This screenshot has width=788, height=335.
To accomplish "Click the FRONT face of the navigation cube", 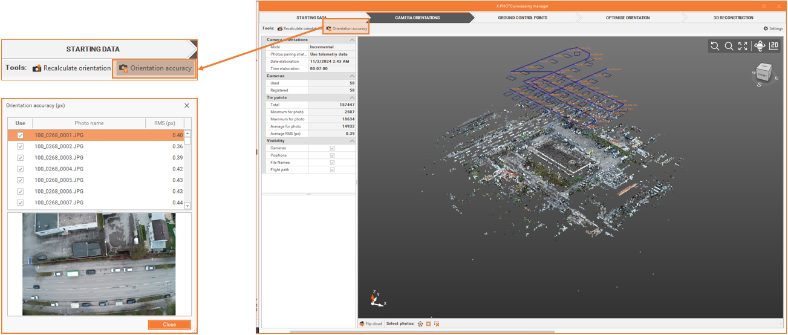I will (762, 76).
